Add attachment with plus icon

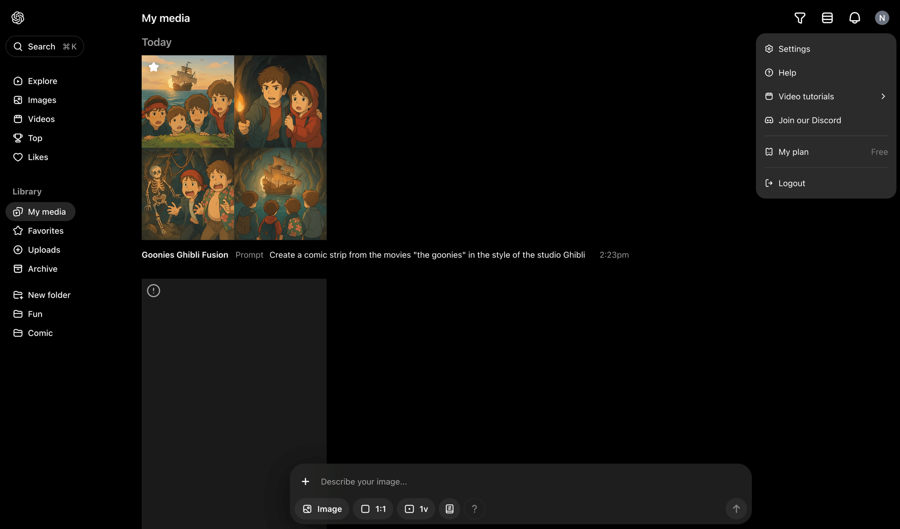click(306, 481)
